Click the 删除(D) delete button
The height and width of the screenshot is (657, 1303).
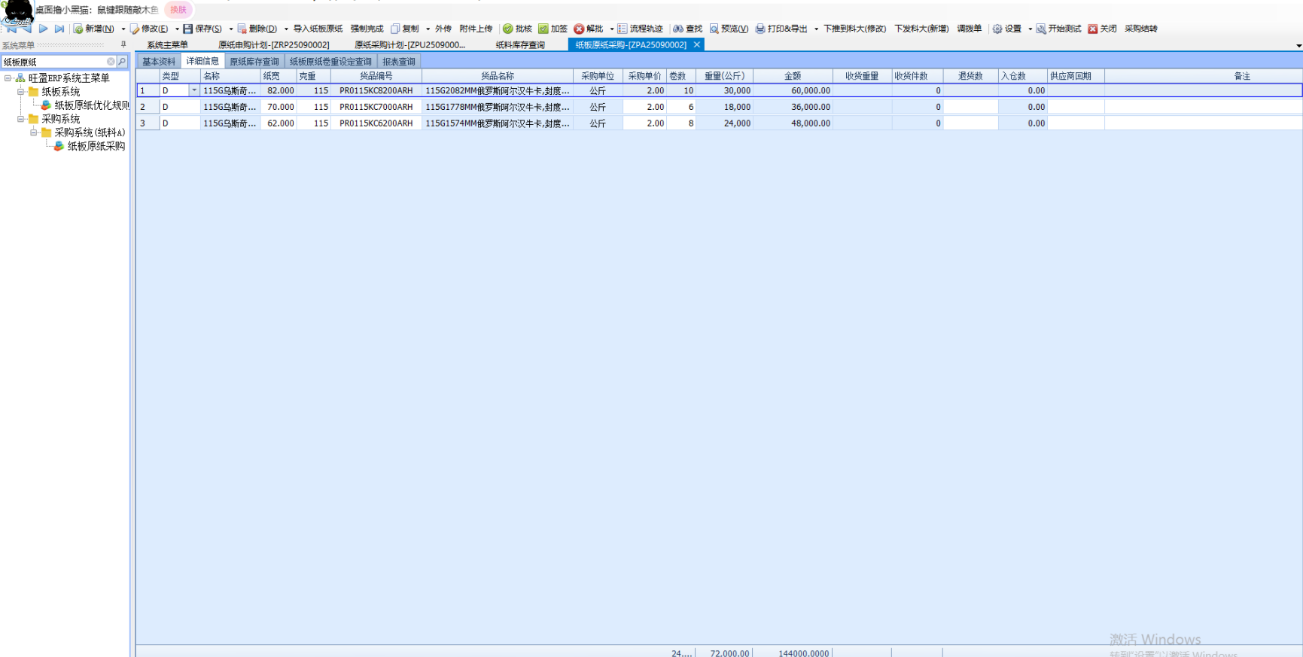(x=257, y=29)
